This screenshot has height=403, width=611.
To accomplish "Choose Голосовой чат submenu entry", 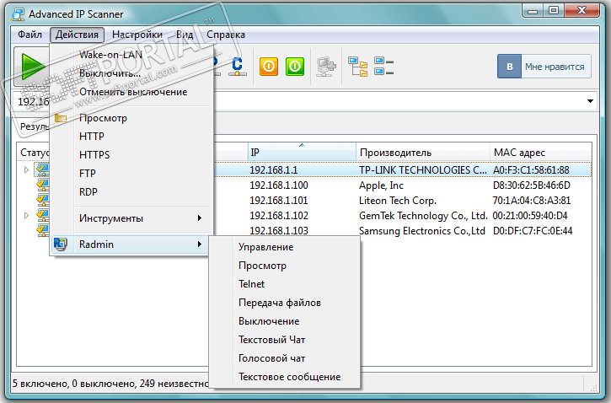I will [285, 358].
